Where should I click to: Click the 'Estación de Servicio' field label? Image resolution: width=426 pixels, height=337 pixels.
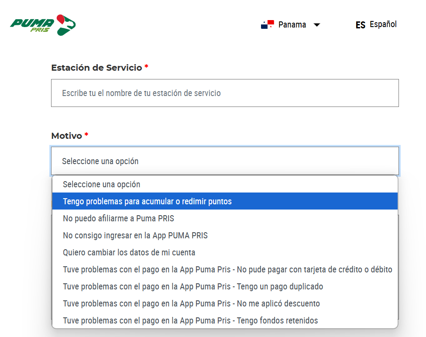(x=96, y=68)
